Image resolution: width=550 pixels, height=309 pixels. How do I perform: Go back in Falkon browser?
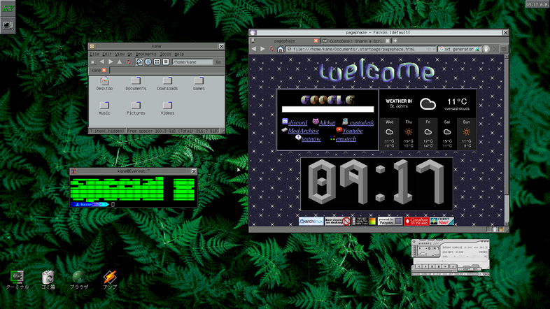(254, 49)
